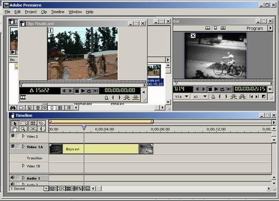The width and height of the screenshot is (279, 201).
Task: Click Find binoculars icon in Project window
Action: [x=13, y=108]
